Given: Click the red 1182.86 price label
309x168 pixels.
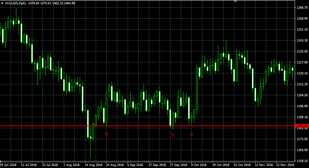Looking at the screenshot, I should click(x=302, y=126).
